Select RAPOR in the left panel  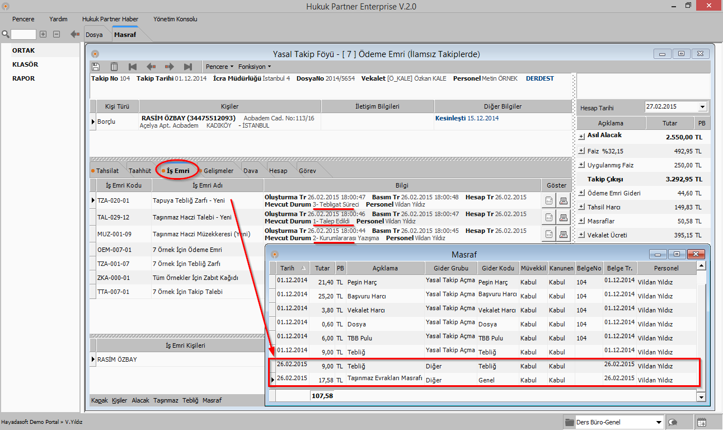coord(24,78)
